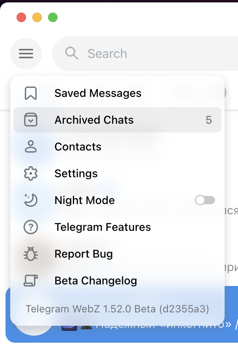Open Beta Changelog menu entry
The height and width of the screenshot is (349, 238).
(96, 281)
